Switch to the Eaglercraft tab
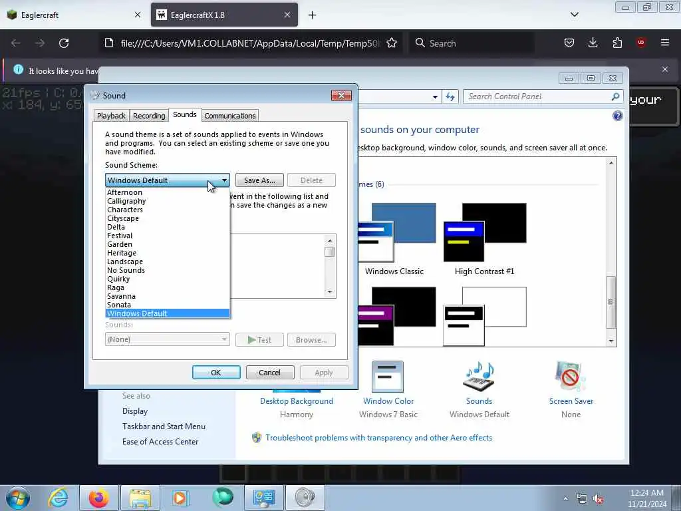Screen dimensions: 681x511 pyautogui.click(x=74, y=15)
